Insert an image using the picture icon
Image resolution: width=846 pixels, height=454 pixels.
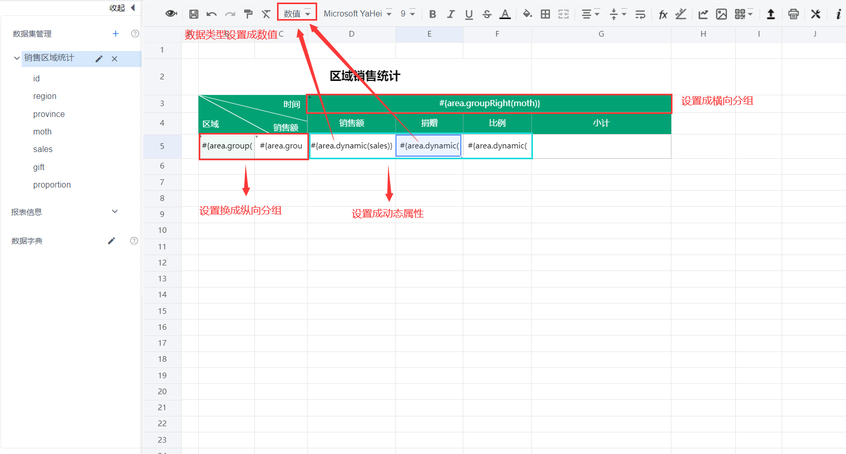click(x=721, y=14)
